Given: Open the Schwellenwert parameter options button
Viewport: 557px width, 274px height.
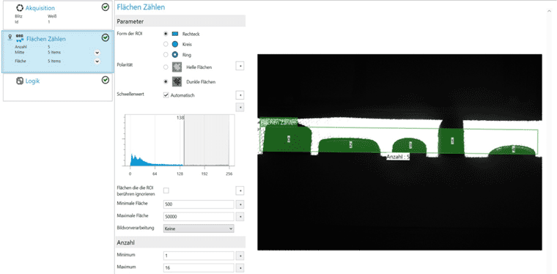Looking at the screenshot, I should click(240, 95).
